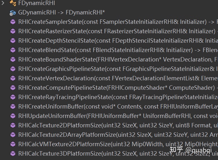Click the RHICreateRasterizerState method cube icon
218x160 pixels.
tap(13, 31)
